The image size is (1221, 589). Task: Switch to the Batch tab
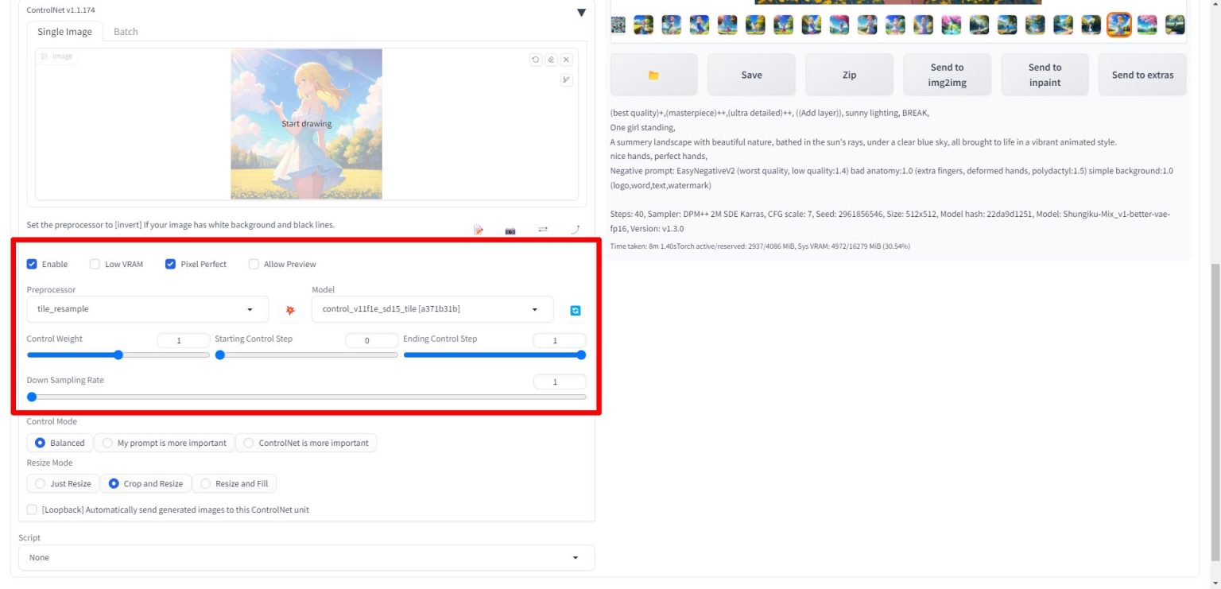coord(126,32)
